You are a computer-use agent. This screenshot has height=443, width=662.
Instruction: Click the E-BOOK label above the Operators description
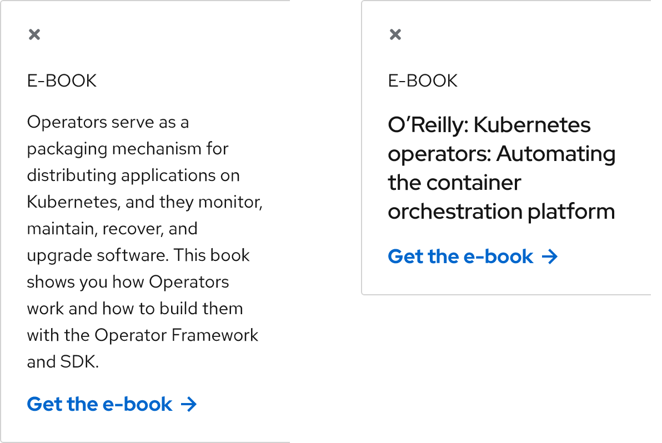(62, 81)
